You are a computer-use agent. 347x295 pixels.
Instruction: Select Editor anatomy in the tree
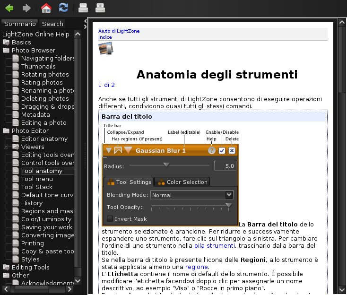pos(44,139)
